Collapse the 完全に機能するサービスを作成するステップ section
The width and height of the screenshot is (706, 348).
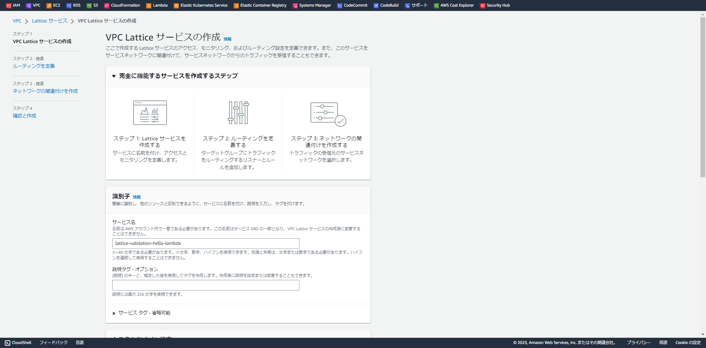pyautogui.click(x=114, y=76)
